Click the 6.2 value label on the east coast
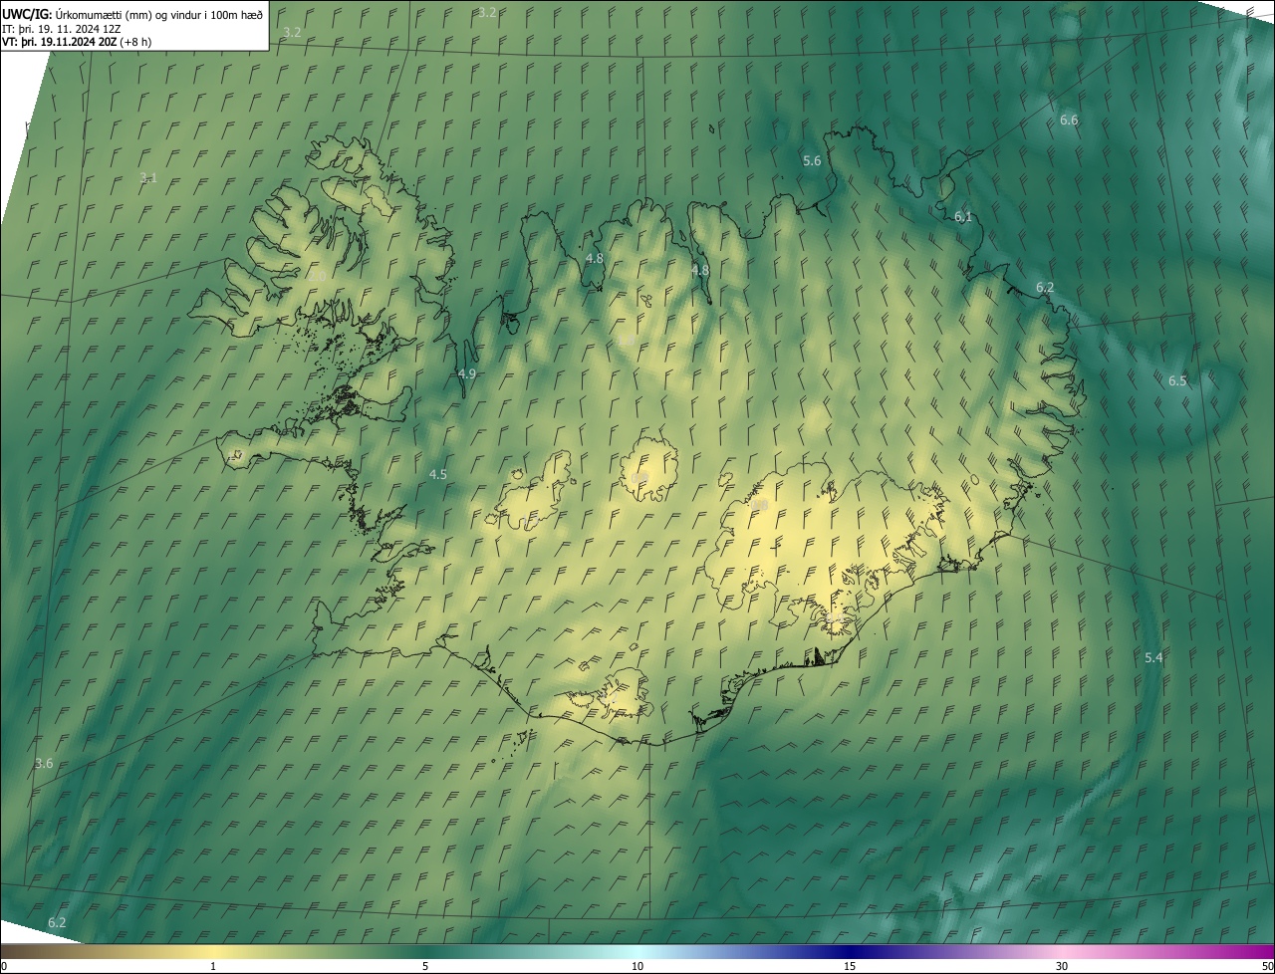 1044,287
